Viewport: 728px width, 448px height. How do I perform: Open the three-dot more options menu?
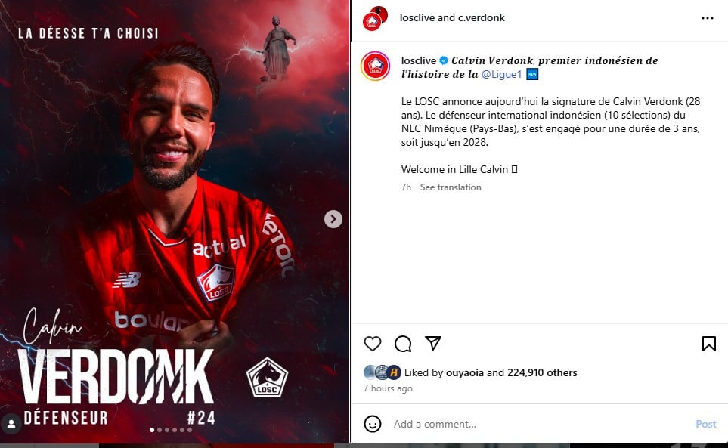707,18
